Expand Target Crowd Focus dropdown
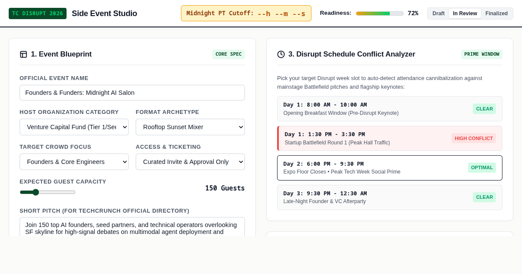The height and width of the screenshot is (274, 522). click(x=74, y=162)
